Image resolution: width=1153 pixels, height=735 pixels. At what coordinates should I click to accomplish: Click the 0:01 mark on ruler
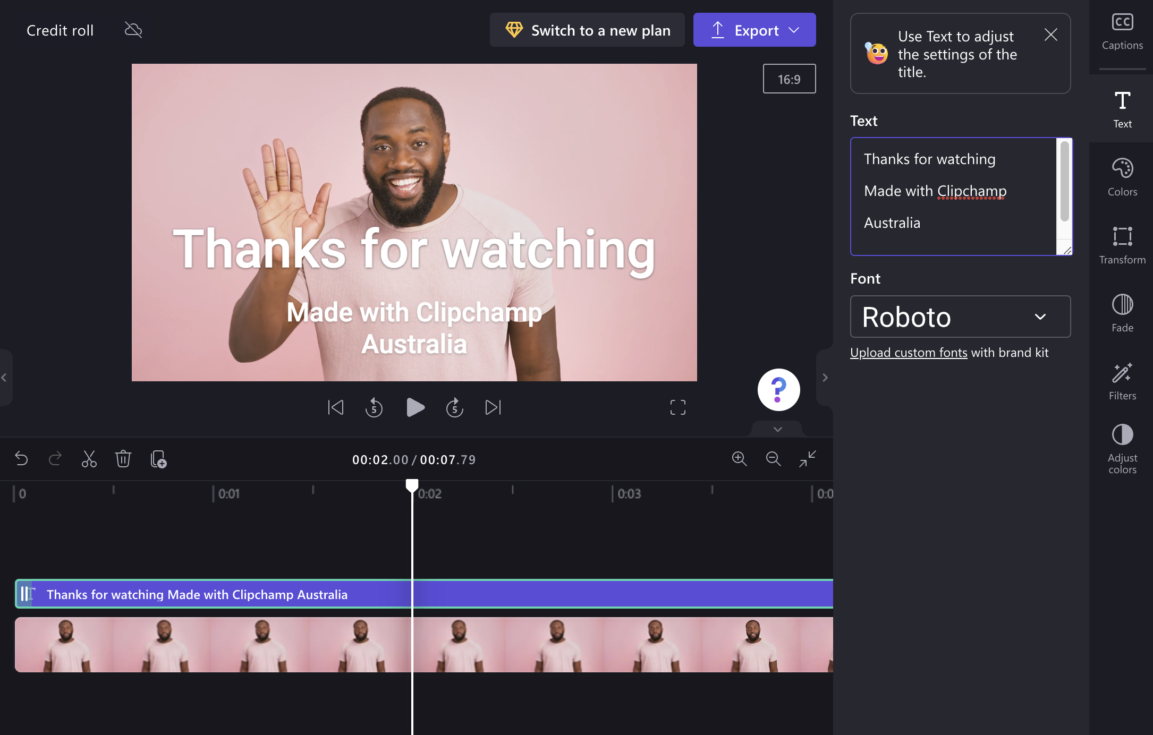point(228,494)
